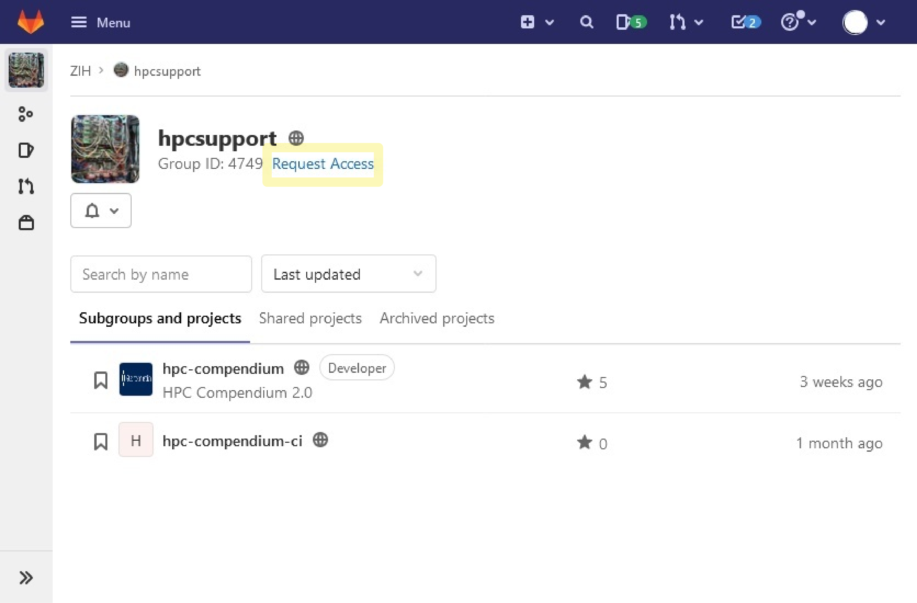Click the H avatar of hpc-compendium-ci
Viewport: 917px width, 603px height.
point(136,440)
